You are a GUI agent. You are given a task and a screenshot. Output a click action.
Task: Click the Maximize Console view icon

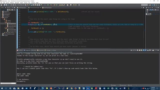[x=158, y=50]
